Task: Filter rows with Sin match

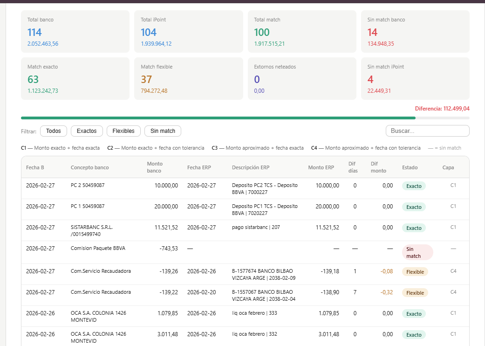Action: 163,131
